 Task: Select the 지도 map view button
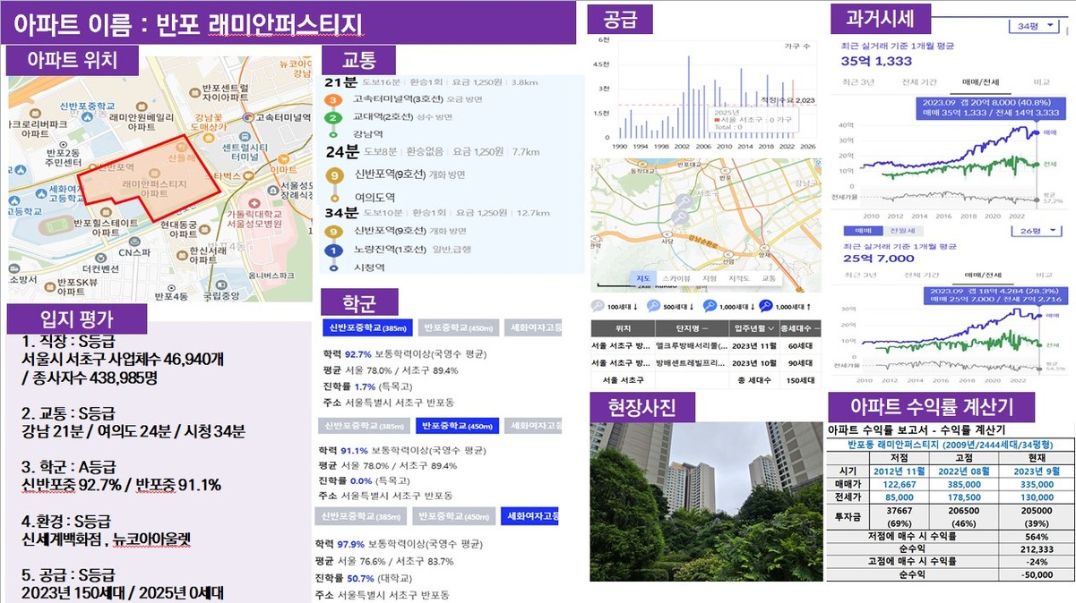pos(644,278)
